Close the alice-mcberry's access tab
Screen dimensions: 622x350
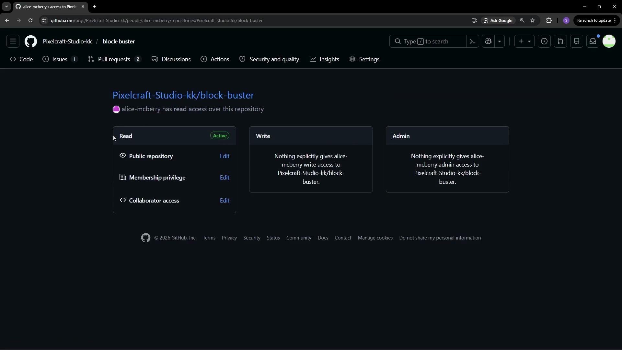83,6
